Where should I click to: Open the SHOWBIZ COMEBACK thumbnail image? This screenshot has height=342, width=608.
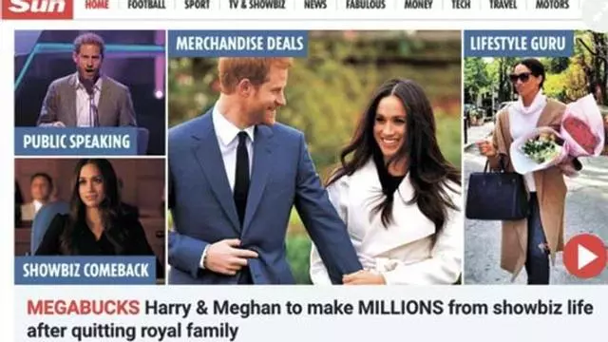pyautogui.click(x=90, y=221)
